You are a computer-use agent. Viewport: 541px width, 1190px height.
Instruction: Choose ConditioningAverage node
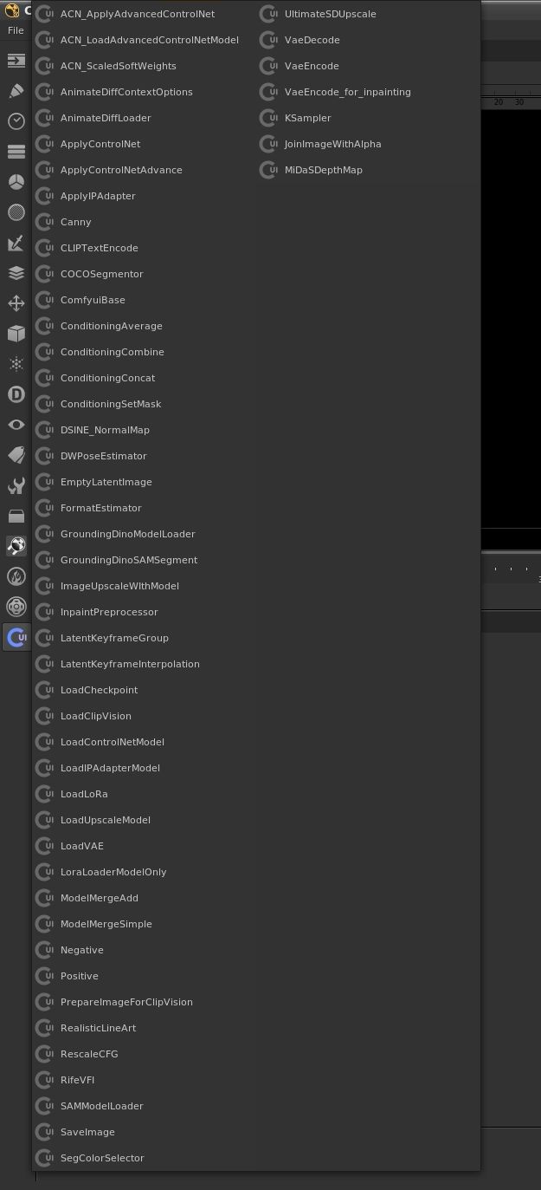pyautogui.click(x=111, y=326)
